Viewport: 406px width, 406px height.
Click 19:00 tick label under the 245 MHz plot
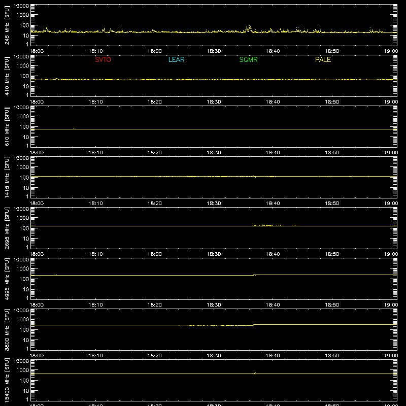[391, 51]
